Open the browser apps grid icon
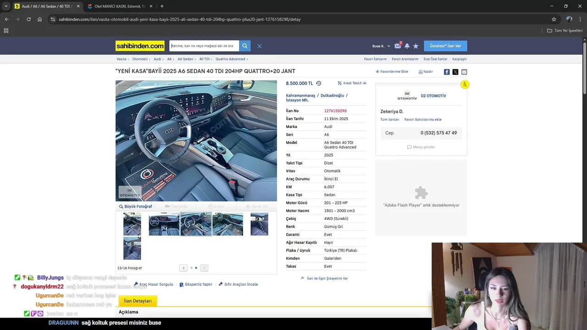The width and height of the screenshot is (587, 330). pos(6,31)
